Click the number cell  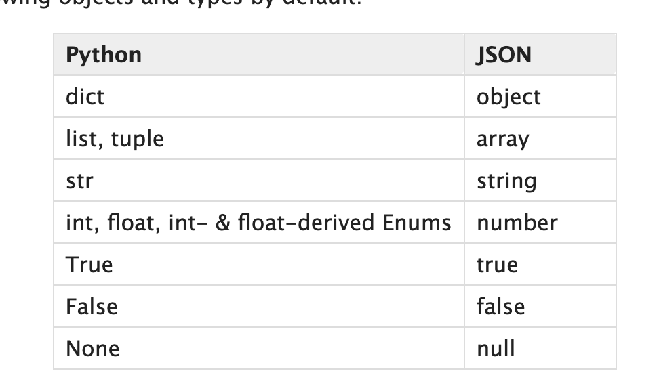tap(517, 223)
